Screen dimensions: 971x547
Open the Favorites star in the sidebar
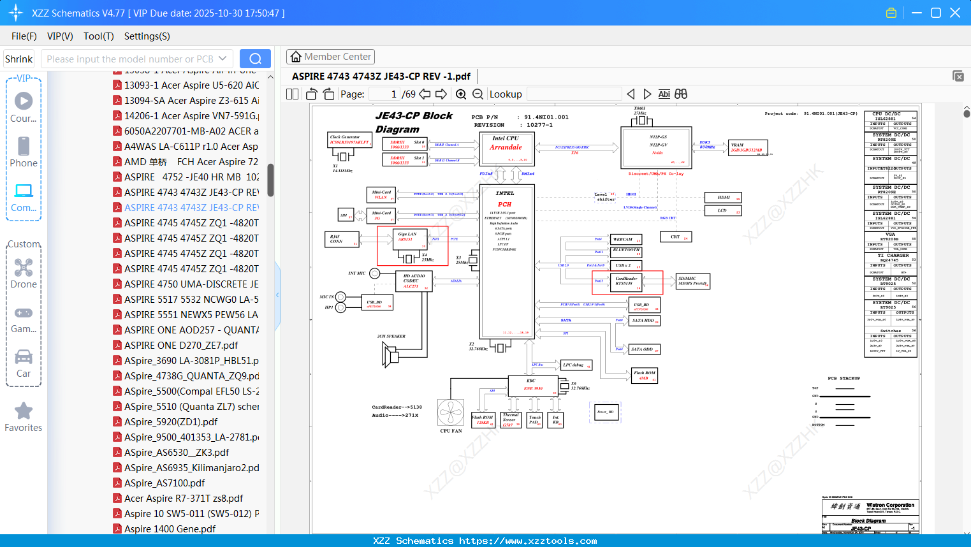click(24, 417)
